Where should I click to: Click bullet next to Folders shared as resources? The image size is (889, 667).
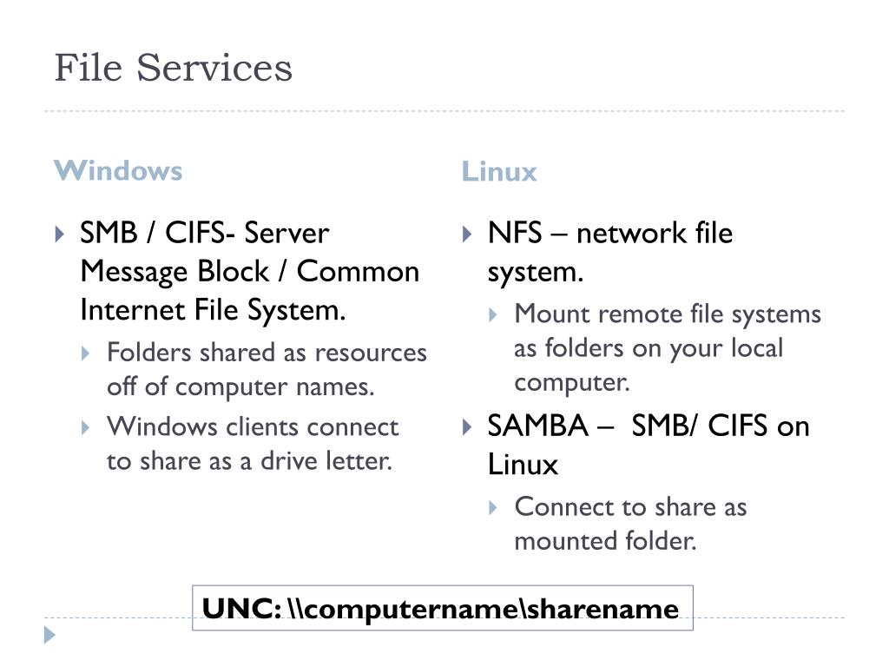[86, 353]
